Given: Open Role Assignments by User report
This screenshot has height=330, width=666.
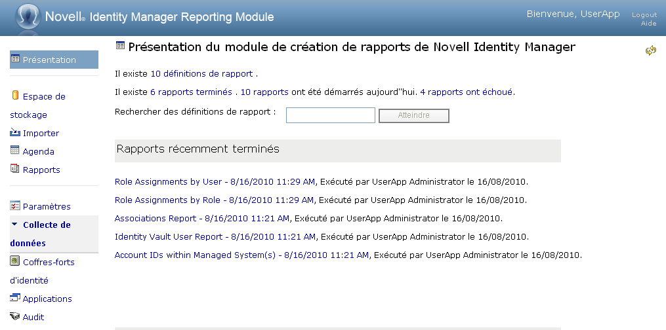Looking at the screenshot, I should [x=215, y=182].
